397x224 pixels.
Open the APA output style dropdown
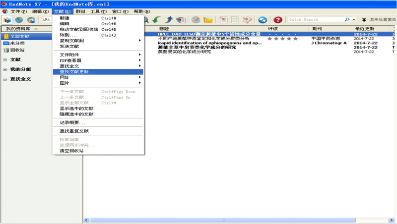(46, 20)
